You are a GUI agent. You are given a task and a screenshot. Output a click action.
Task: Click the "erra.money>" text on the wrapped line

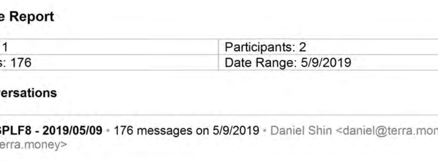coord(33,144)
